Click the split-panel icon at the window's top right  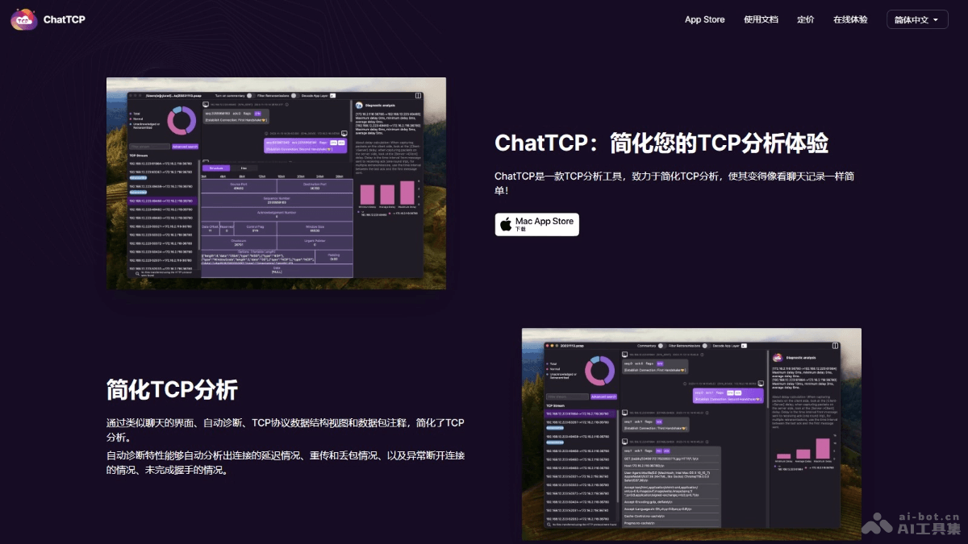[x=418, y=95]
